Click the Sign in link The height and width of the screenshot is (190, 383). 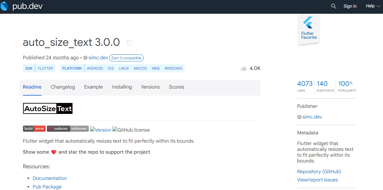coord(350,6)
